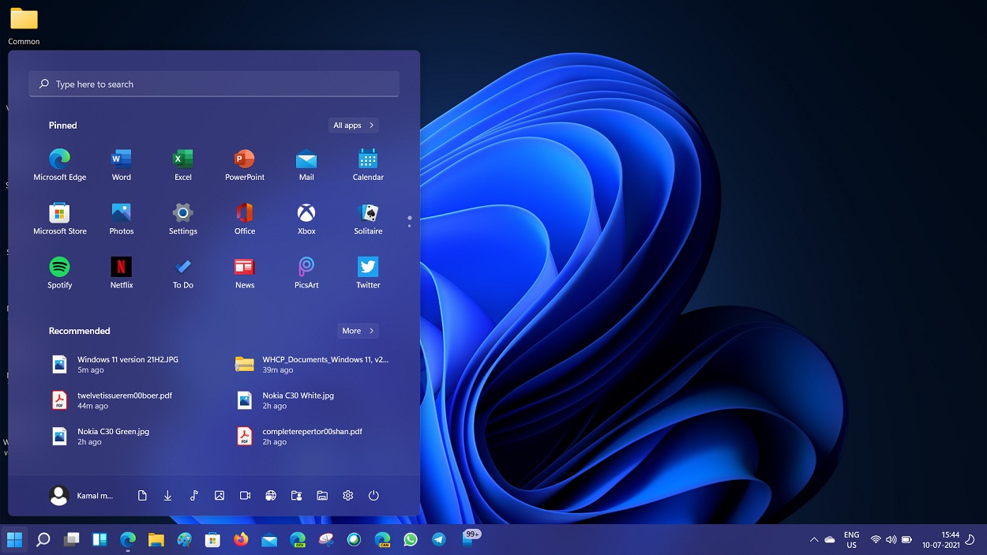The image size is (987, 555).
Task: Click the Start menu search box
Action: coord(213,84)
